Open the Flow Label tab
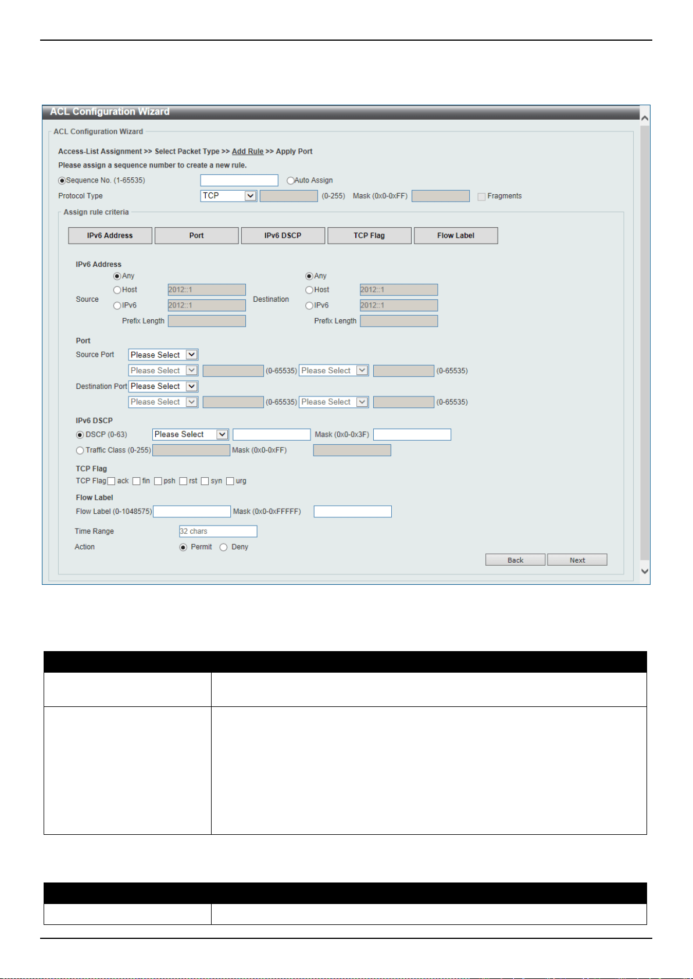 [456, 235]
